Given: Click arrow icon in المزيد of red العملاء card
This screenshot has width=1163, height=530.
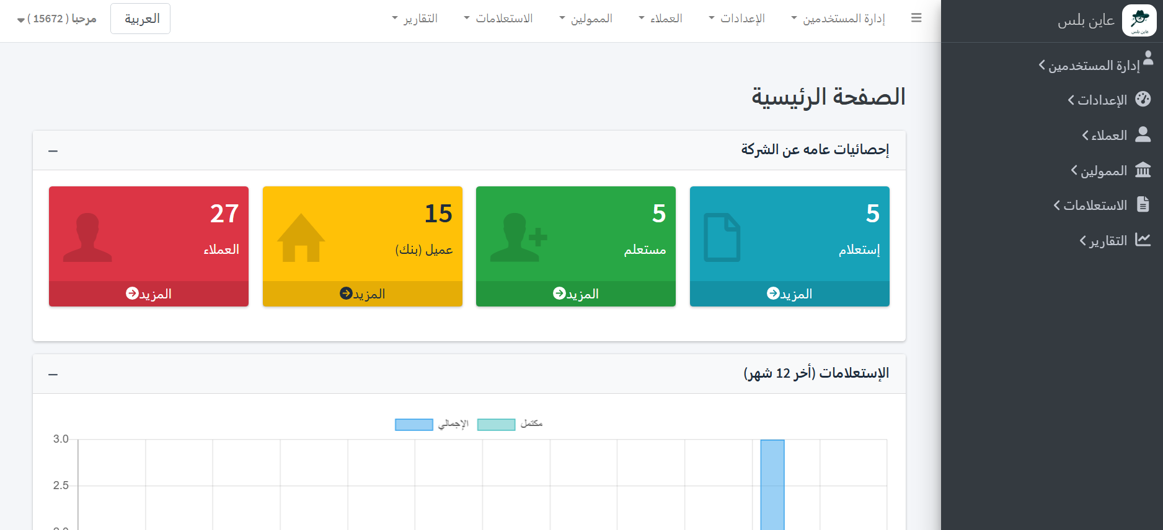Looking at the screenshot, I should tap(132, 293).
